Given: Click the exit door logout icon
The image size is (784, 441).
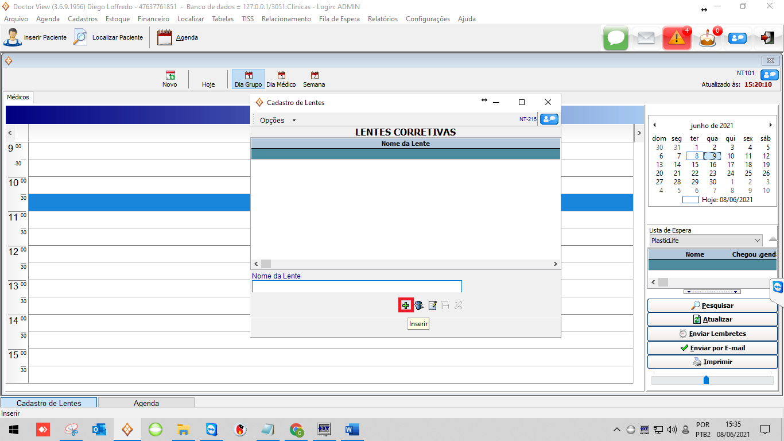Looking at the screenshot, I should click(767, 38).
